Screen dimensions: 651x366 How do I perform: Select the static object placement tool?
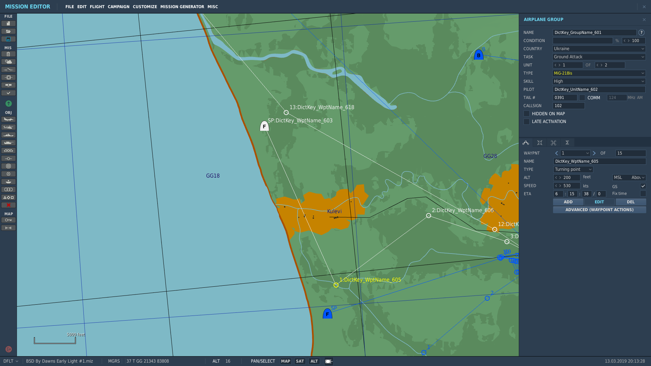coord(8,150)
